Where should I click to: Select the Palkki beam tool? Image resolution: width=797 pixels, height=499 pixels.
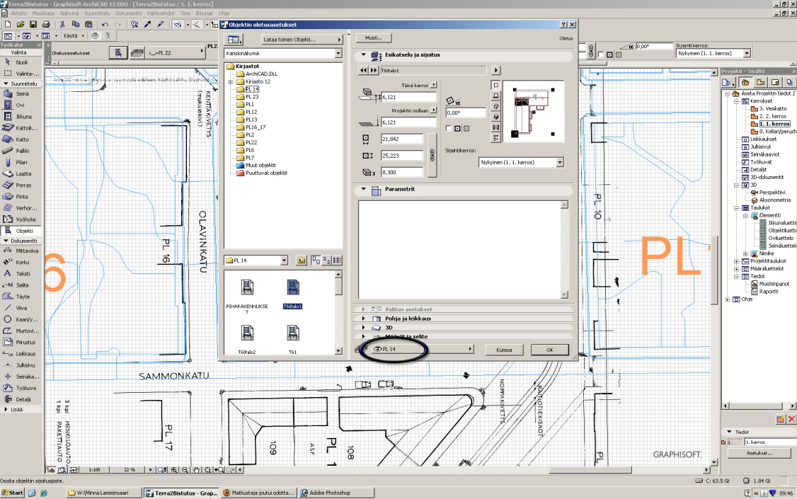point(21,151)
